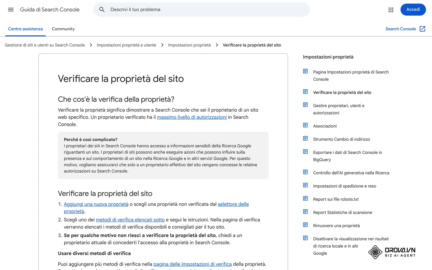Click article icon beside Report sui file robots.txt
This screenshot has width=432, height=270.
[305, 198]
